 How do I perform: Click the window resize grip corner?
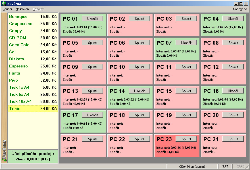coord(248,167)
